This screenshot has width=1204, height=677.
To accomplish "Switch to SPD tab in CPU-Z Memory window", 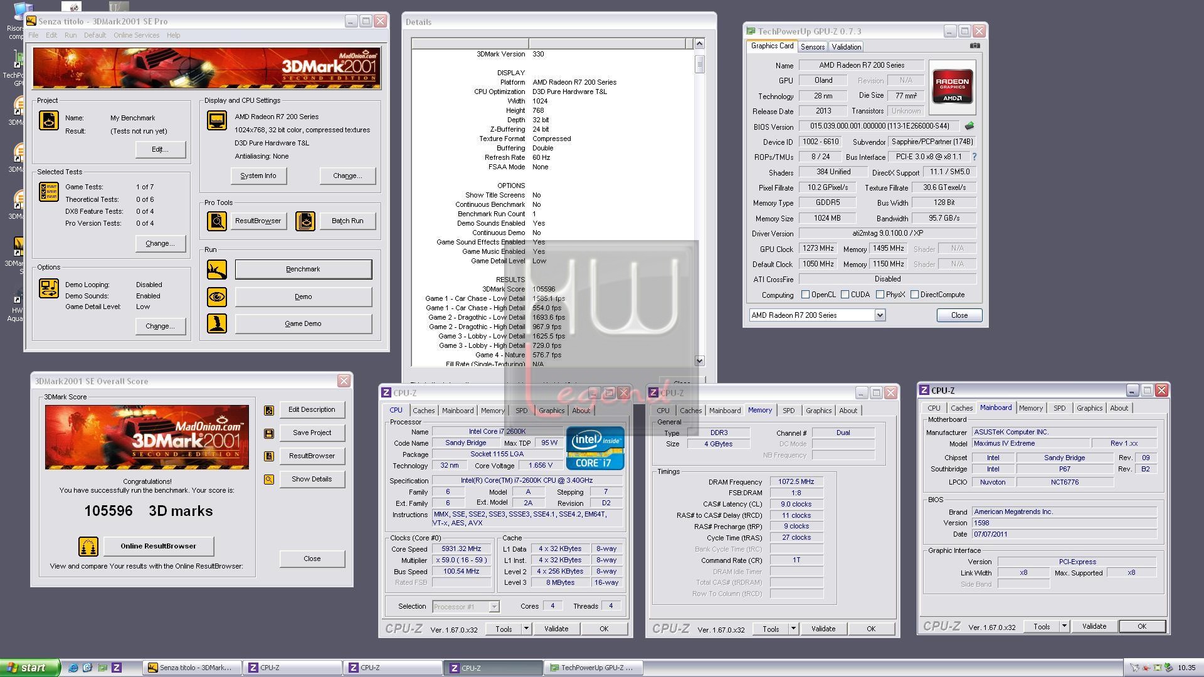I will coord(788,411).
